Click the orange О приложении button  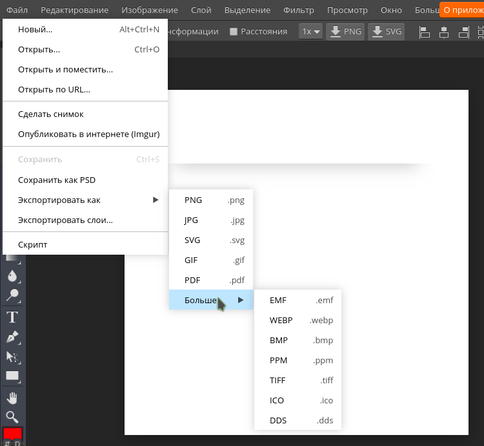[462, 10]
